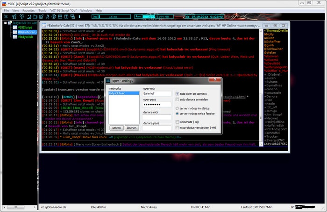Click the second toolbar icon with linked nodes
327x212 pixels.
(x=14, y=16)
